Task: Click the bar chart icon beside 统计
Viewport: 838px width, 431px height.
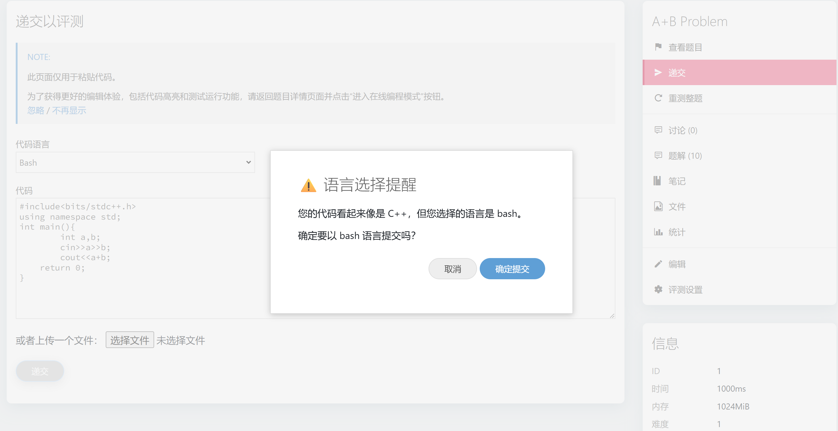Action: [x=658, y=232]
